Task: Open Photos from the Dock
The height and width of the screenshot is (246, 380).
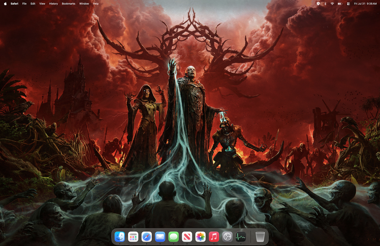Action: tap(200, 237)
